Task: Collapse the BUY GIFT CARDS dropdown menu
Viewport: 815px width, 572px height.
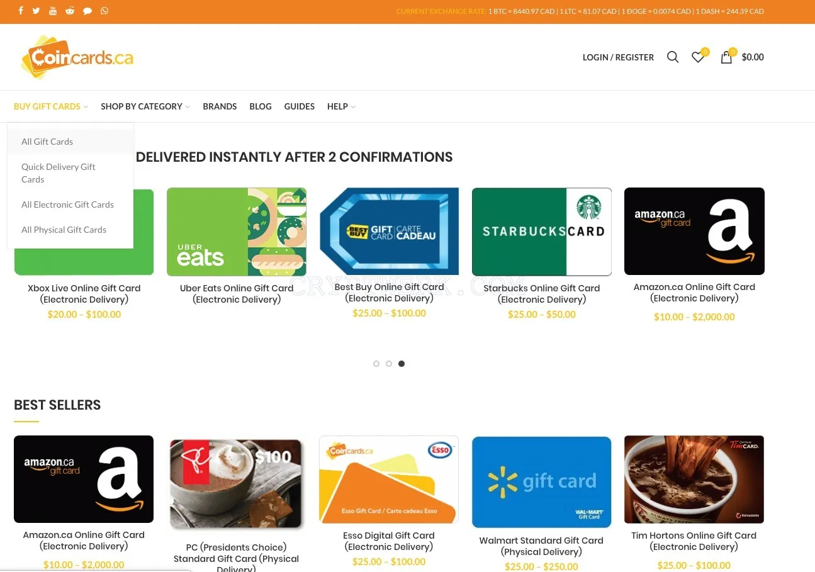Action: coord(51,106)
